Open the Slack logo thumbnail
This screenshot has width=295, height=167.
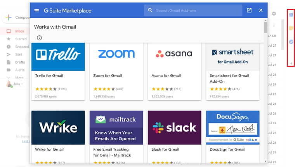coord(174,128)
